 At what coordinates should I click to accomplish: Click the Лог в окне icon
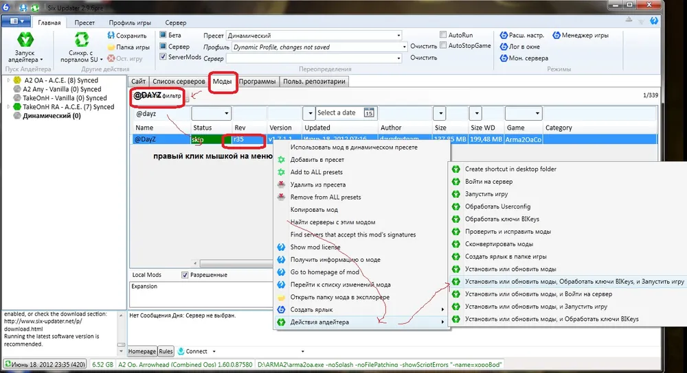pyautogui.click(x=502, y=47)
